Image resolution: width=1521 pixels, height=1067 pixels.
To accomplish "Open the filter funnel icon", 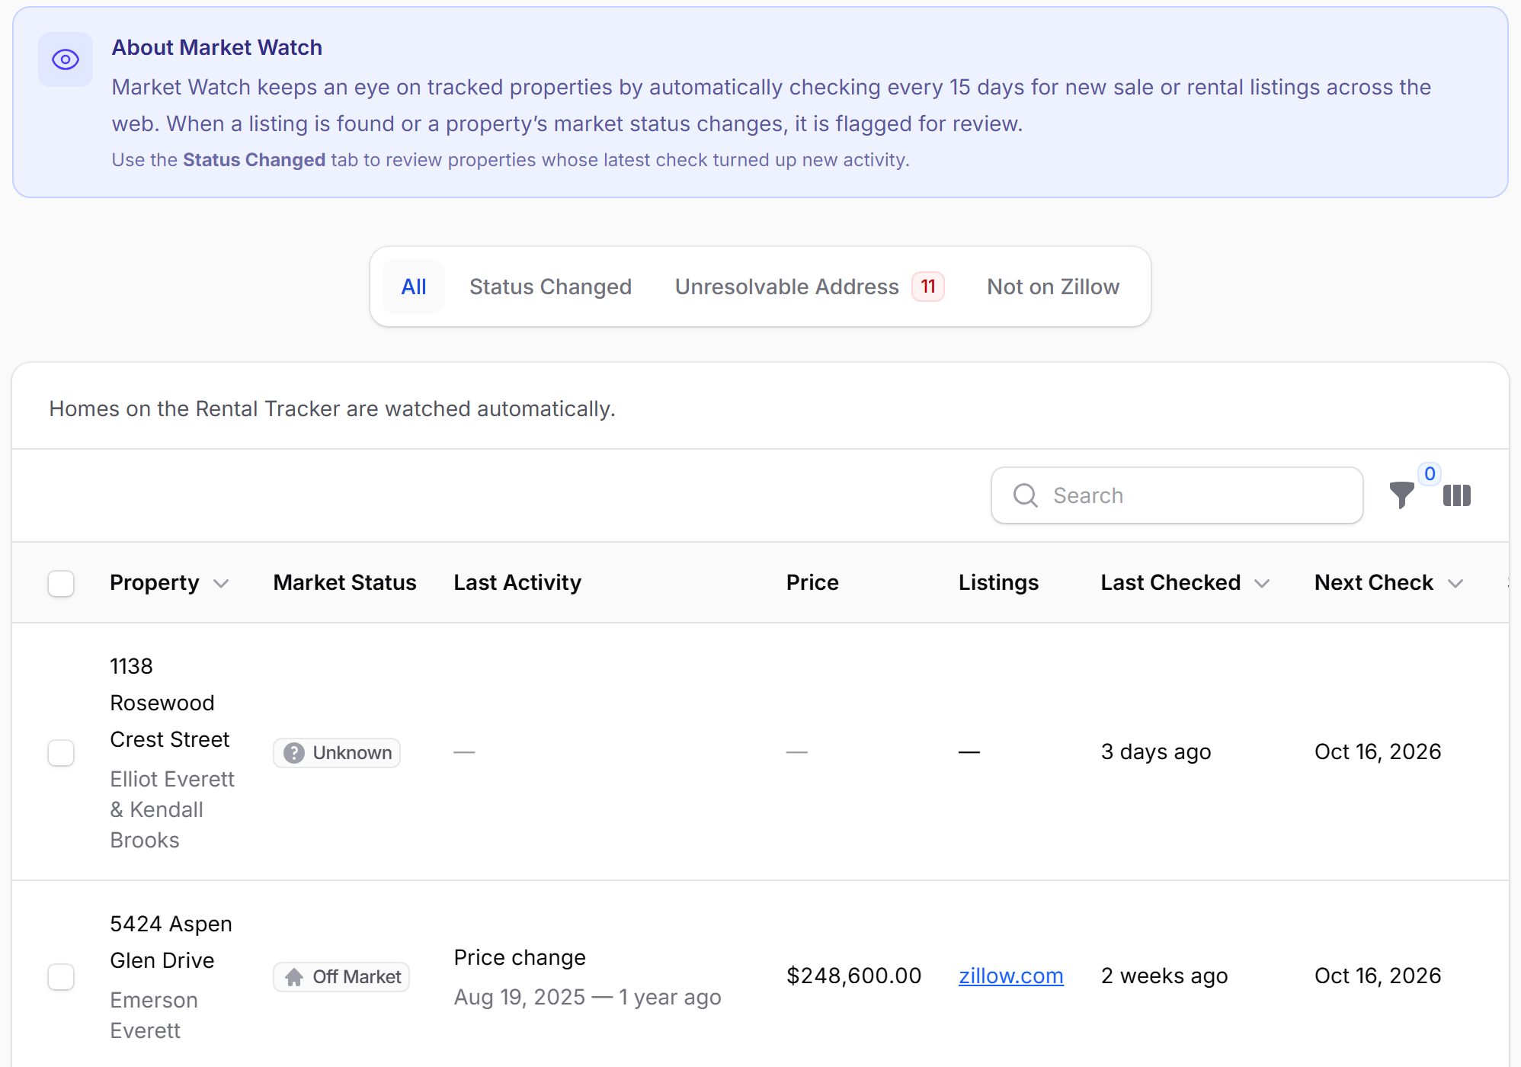I will [1401, 495].
